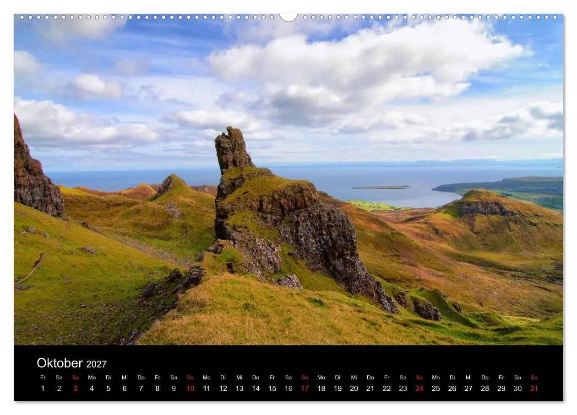577x415 pixels.
Task: Pick the red Sunday date 10
Action: 190,388
